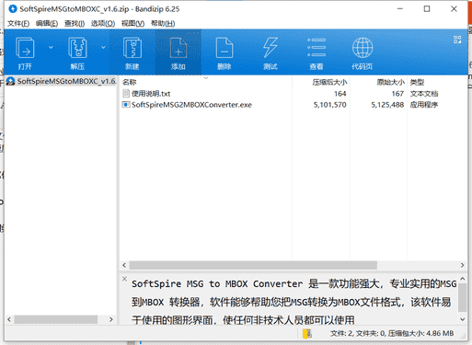Image resolution: width=472 pixels, height=345 pixels.
Task: Click original size 167 cell
Action: pos(397,94)
